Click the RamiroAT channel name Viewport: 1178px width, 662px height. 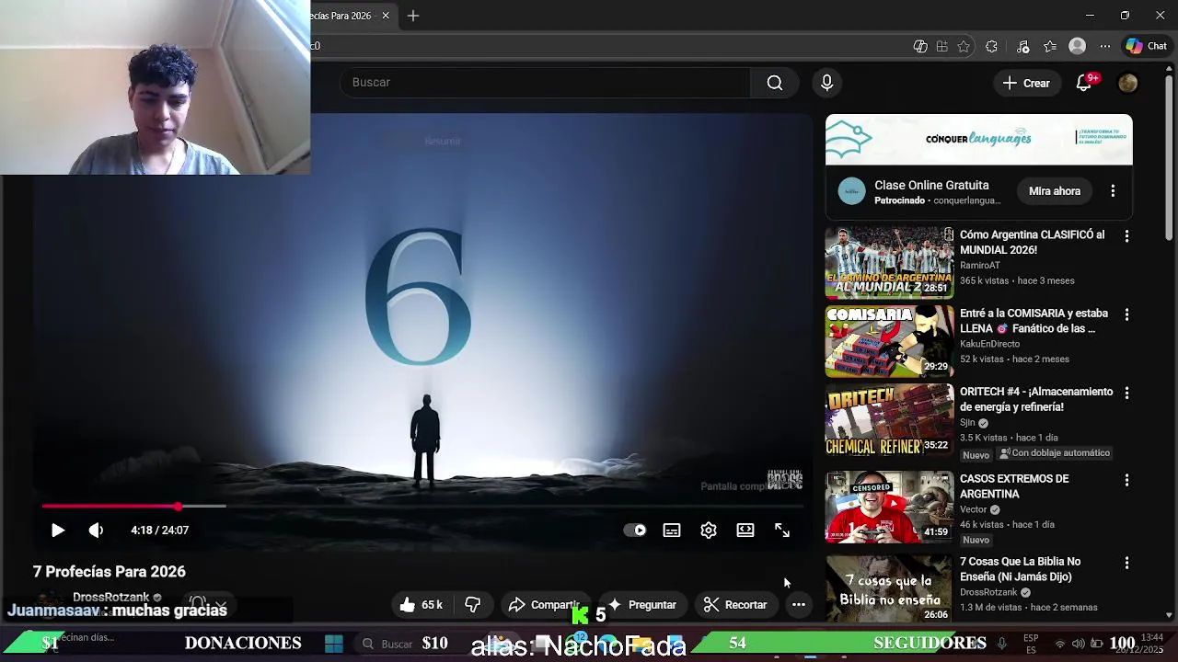tap(979, 265)
